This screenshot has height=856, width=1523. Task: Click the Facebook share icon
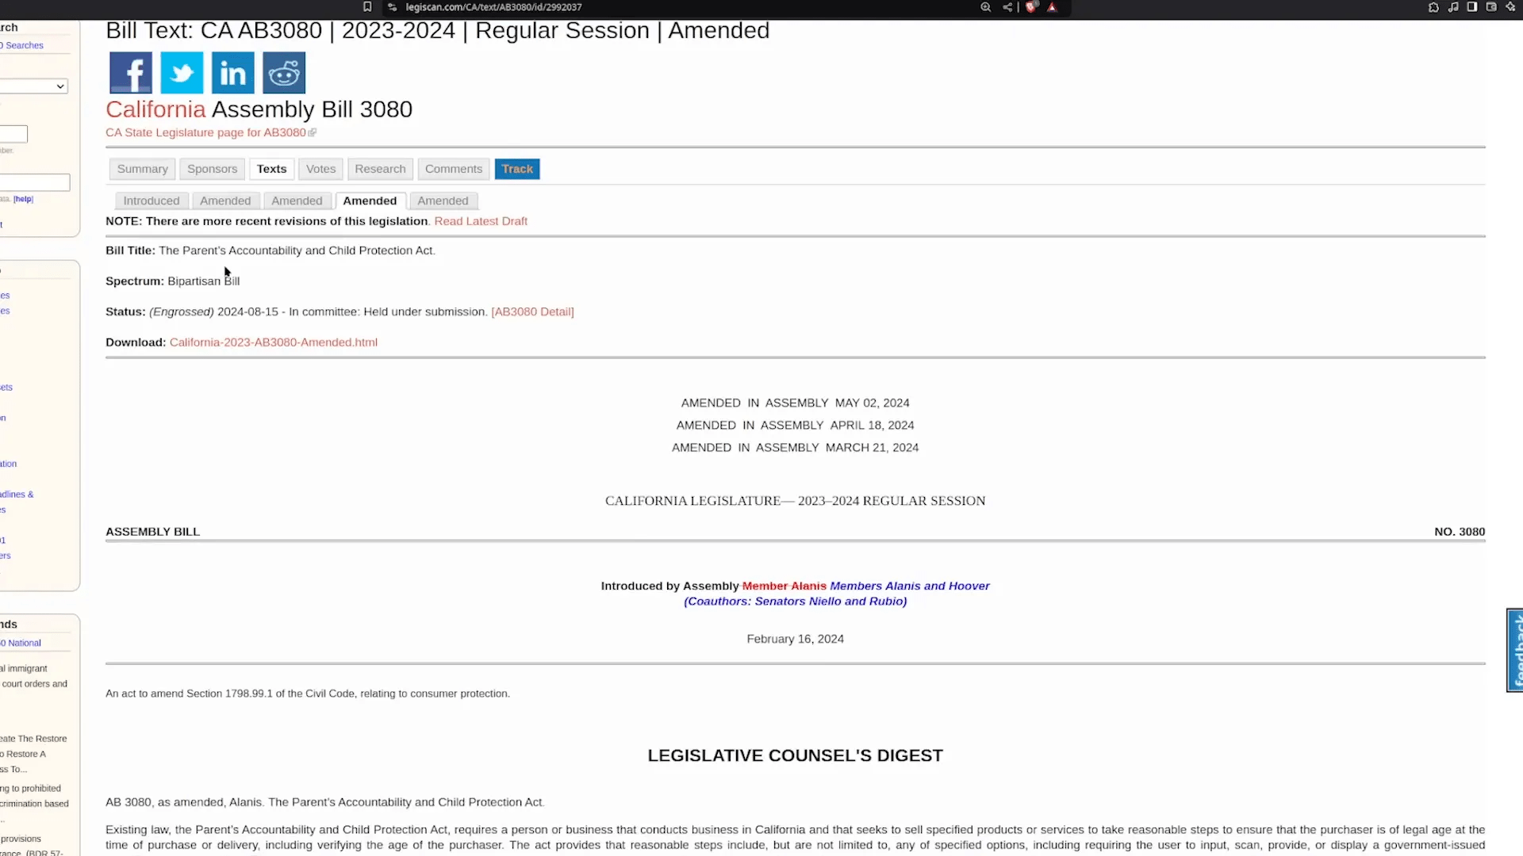tap(130, 72)
